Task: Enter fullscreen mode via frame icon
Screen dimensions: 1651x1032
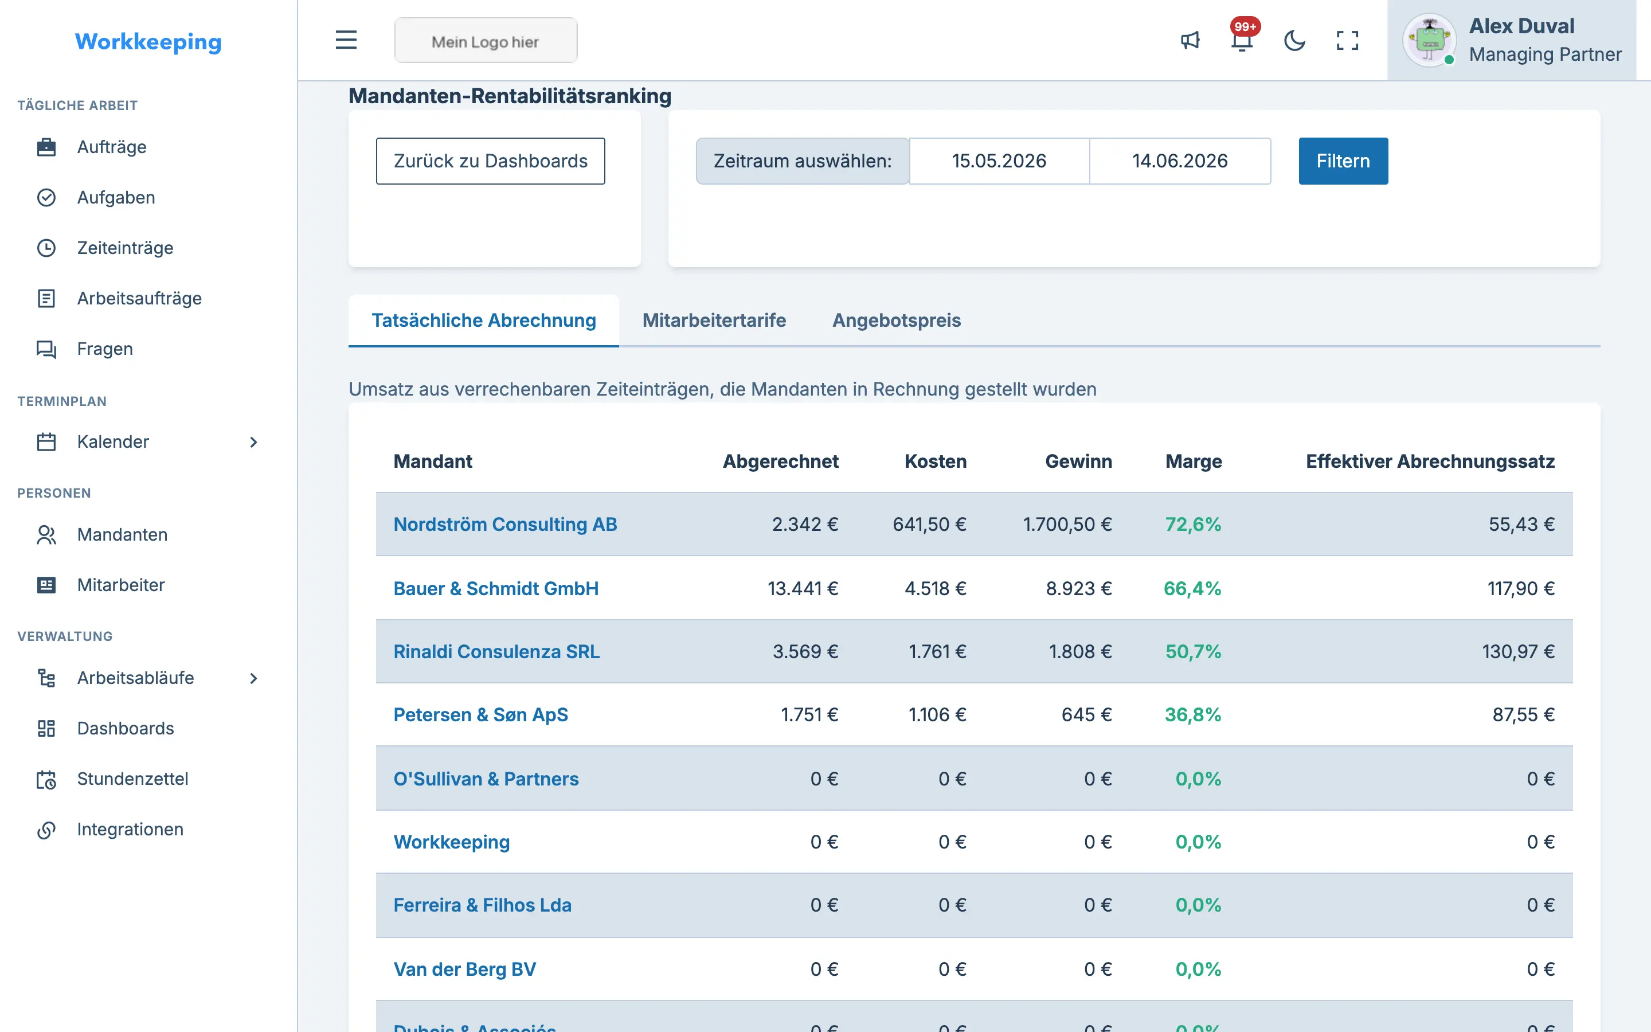Action: click(x=1347, y=40)
